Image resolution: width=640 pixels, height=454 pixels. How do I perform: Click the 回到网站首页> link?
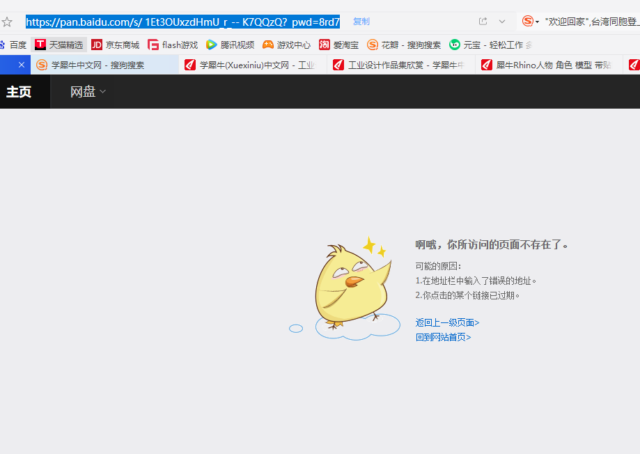pos(444,337)
